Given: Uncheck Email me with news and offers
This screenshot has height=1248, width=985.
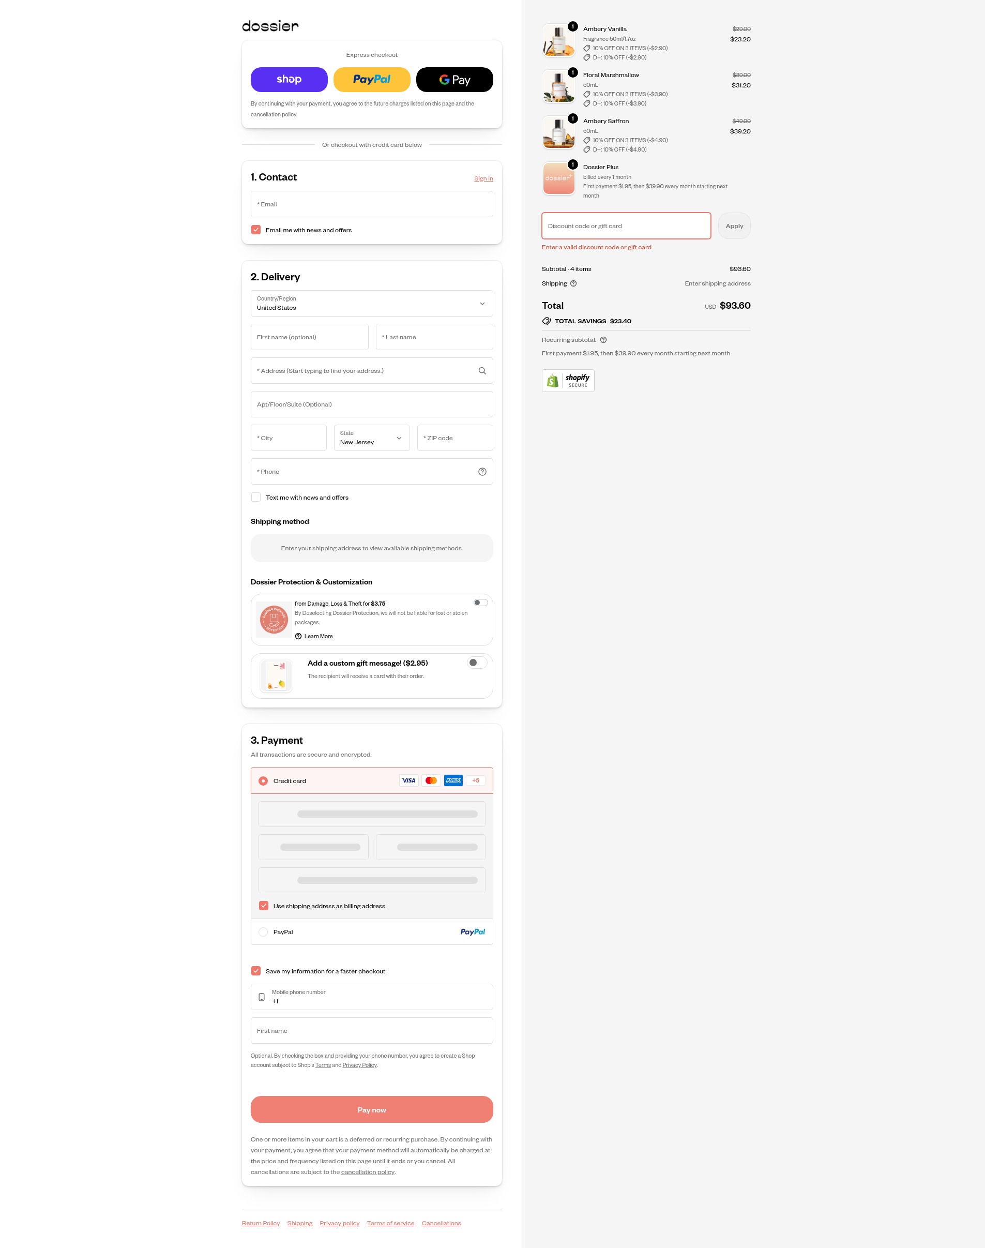Looking at the screenshot, I should (256, 230).
